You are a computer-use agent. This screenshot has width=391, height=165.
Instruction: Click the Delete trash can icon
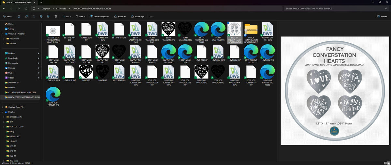pos(56,16)
